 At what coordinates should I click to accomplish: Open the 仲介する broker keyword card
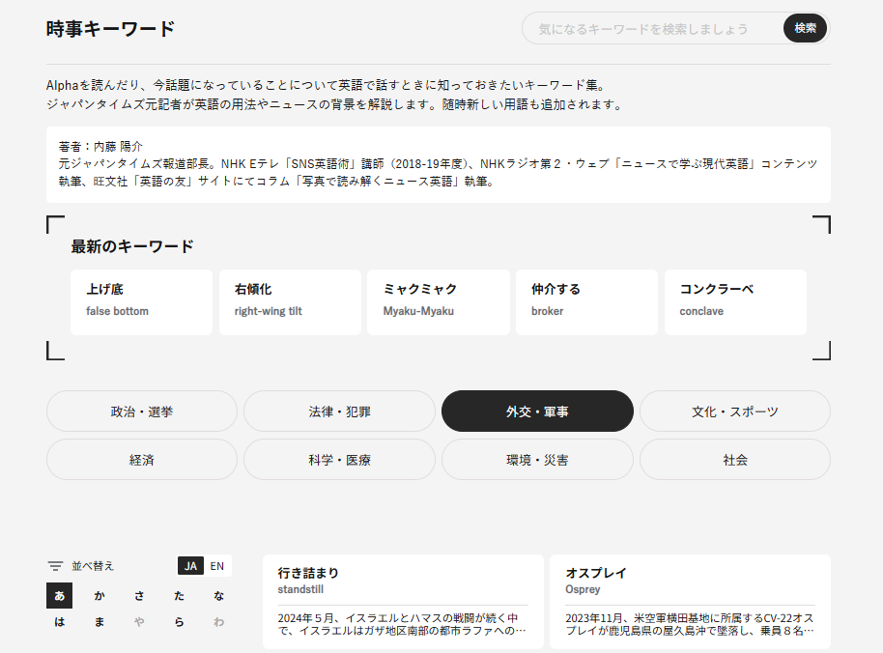pos(586,302)
